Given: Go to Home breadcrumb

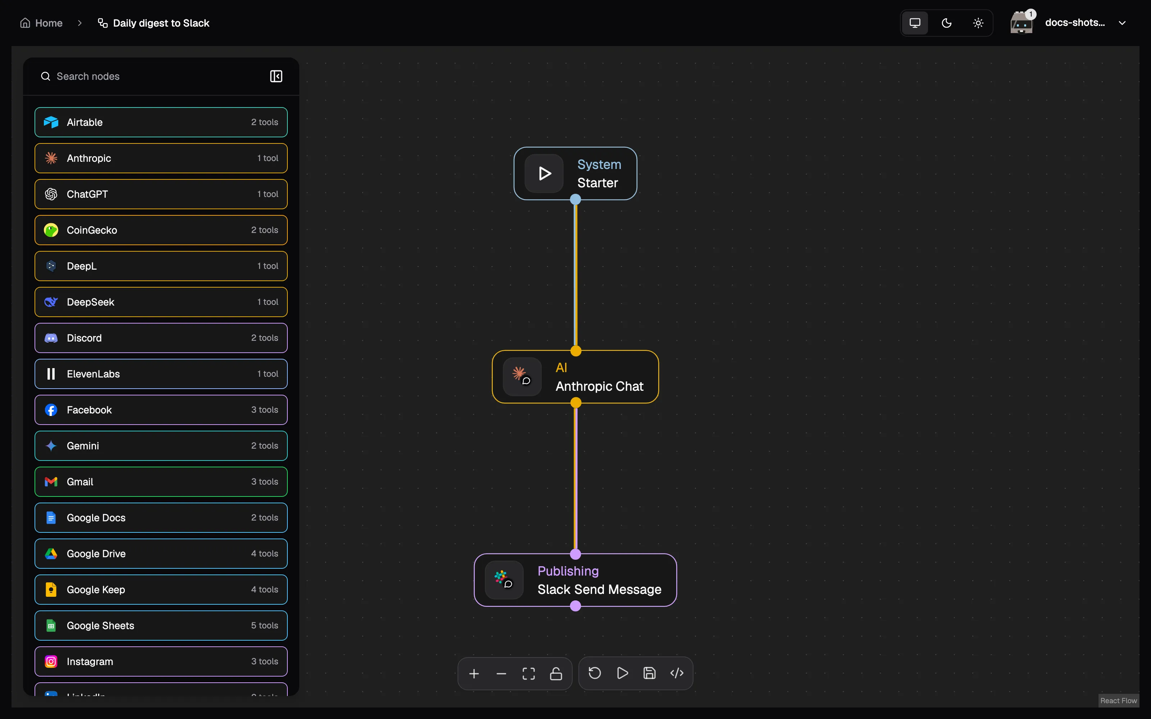Looking at the screenshot, I should [41, 23].
